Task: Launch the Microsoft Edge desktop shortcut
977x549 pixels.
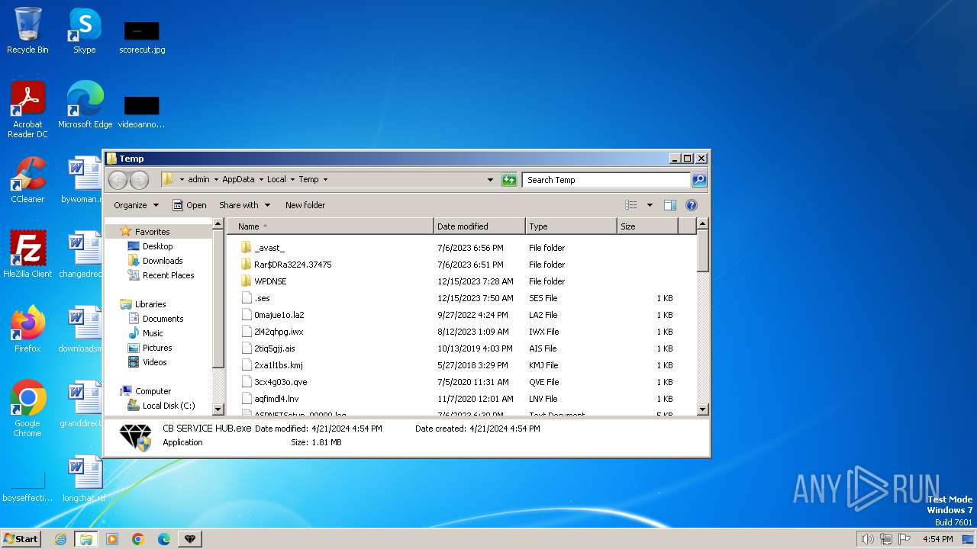Action: (85, 105)
